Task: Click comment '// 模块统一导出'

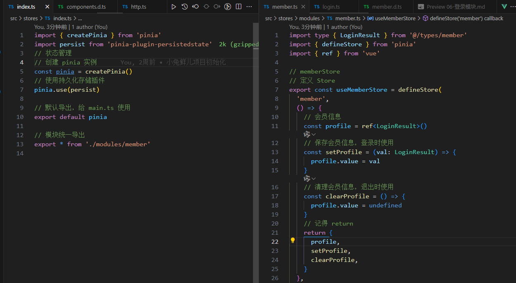Action: point(59,135)
